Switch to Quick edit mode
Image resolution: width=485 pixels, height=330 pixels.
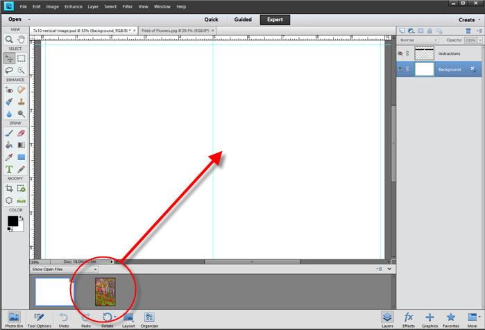pos(211,19)
